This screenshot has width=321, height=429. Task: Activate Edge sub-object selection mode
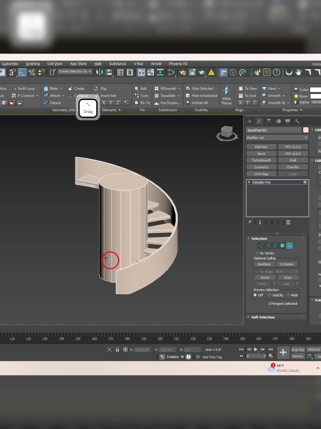point(268,245)
